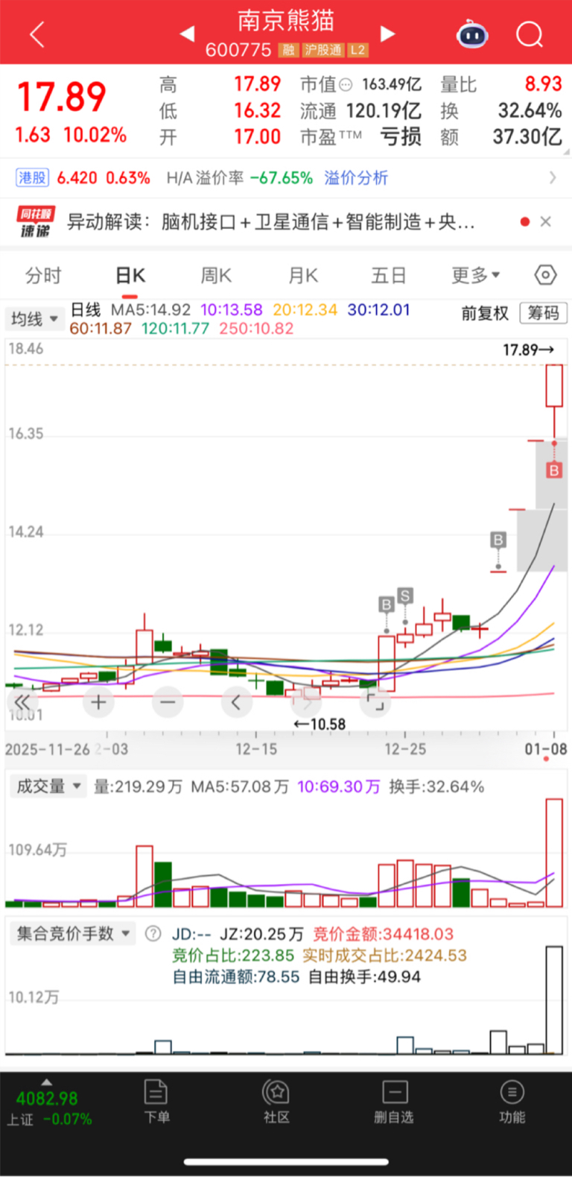
Task: Open help for 集合竞价手数 indicator
Action: (x=153, y=933)
